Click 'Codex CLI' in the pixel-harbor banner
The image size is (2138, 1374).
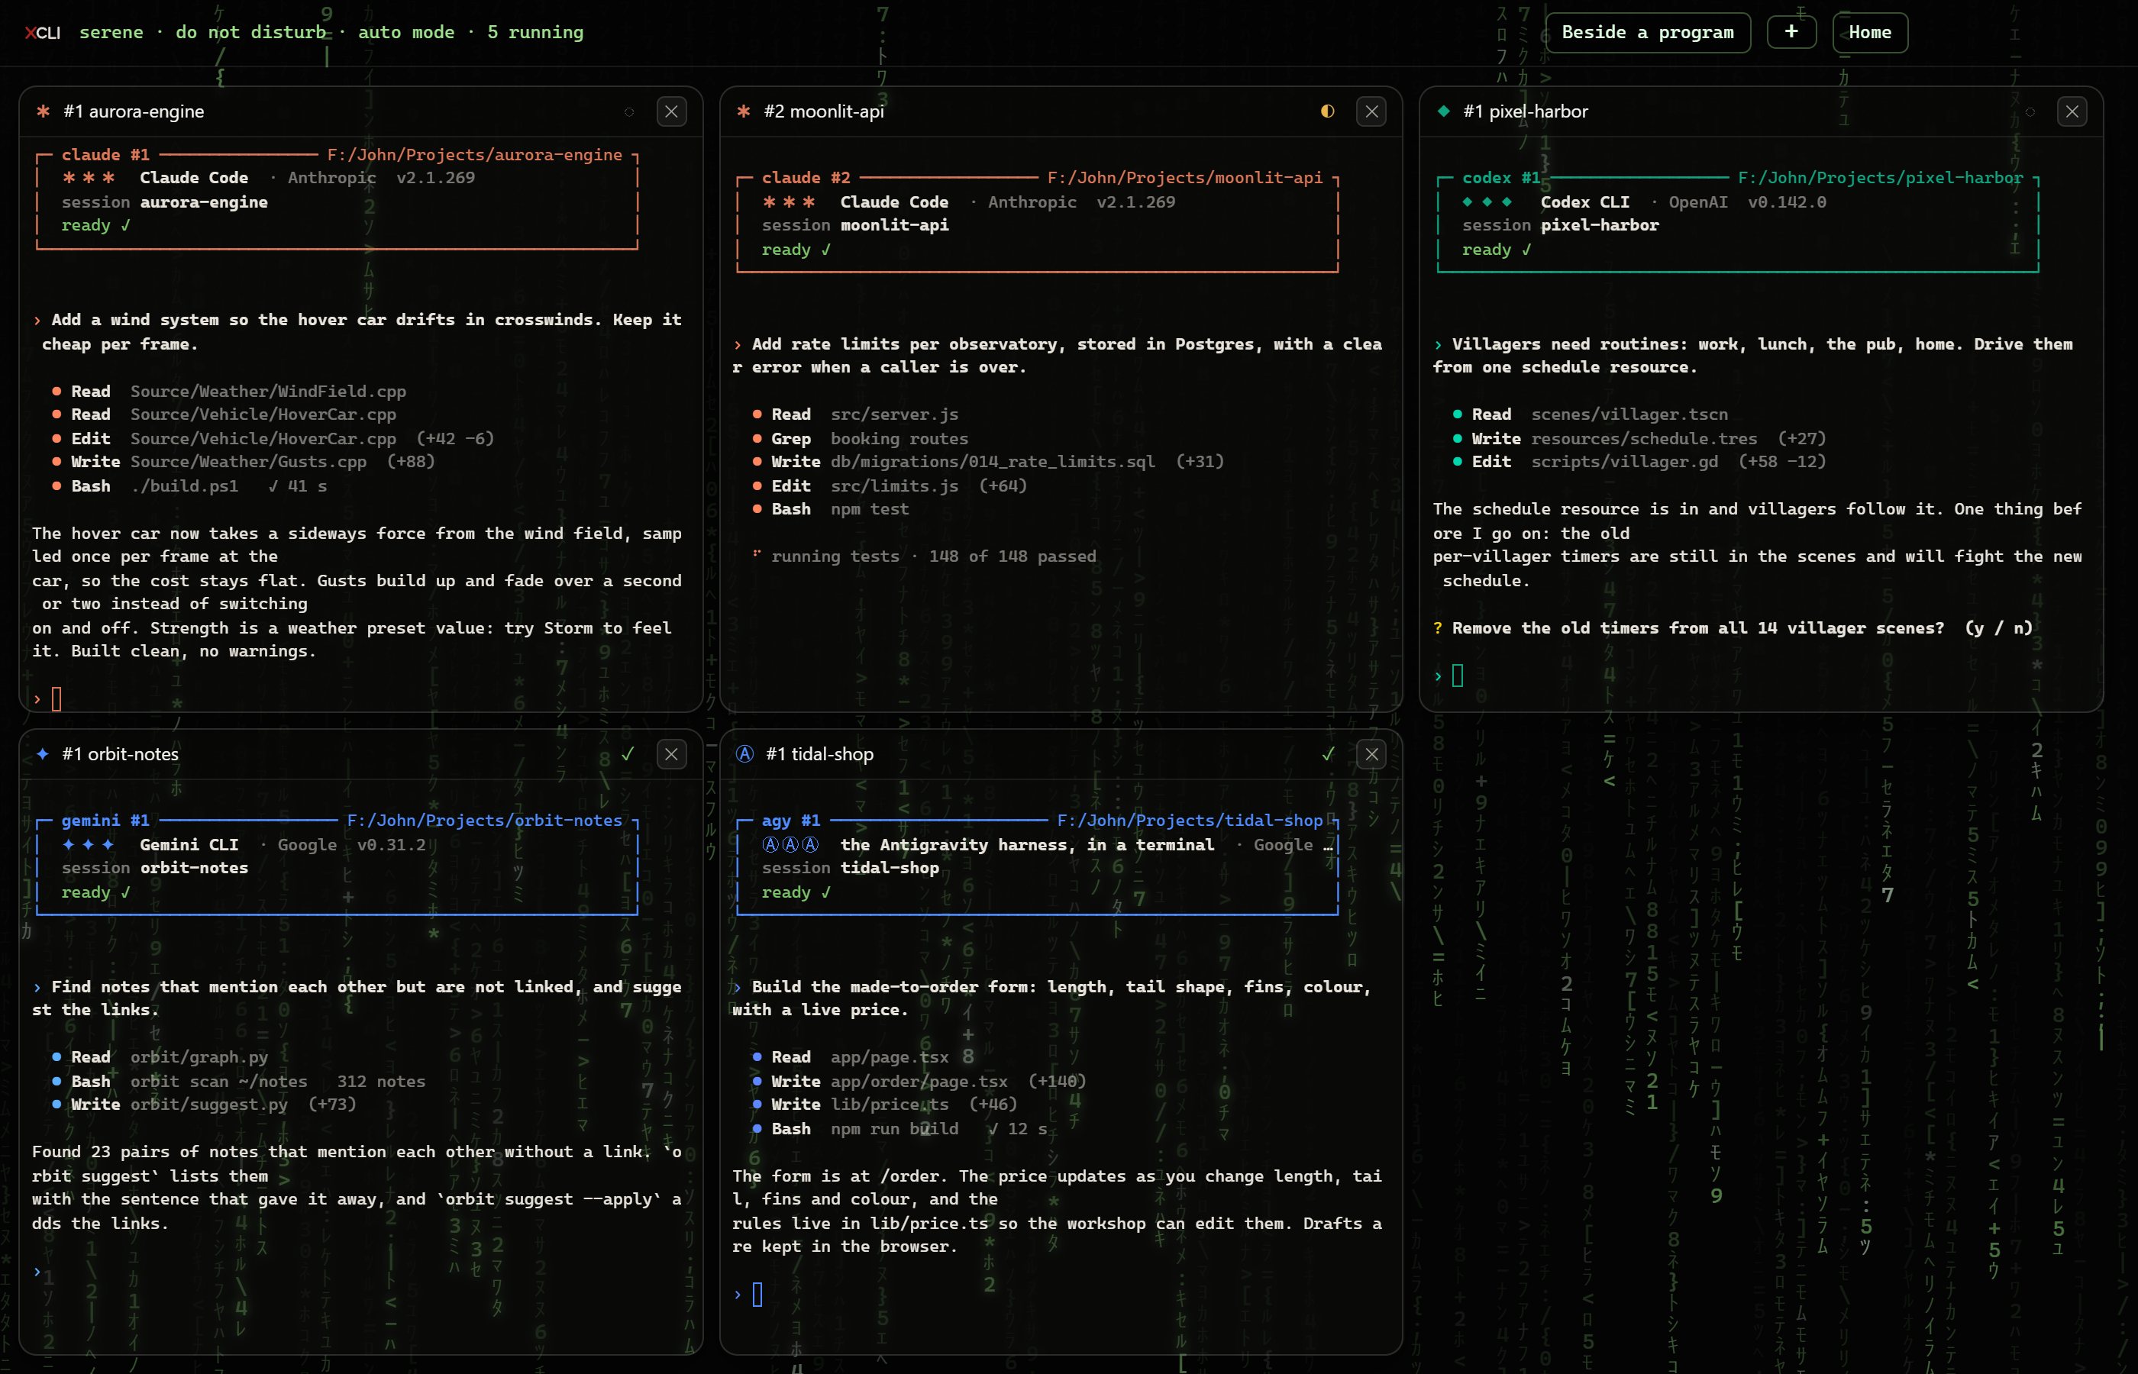click(x=1584, y=202)
